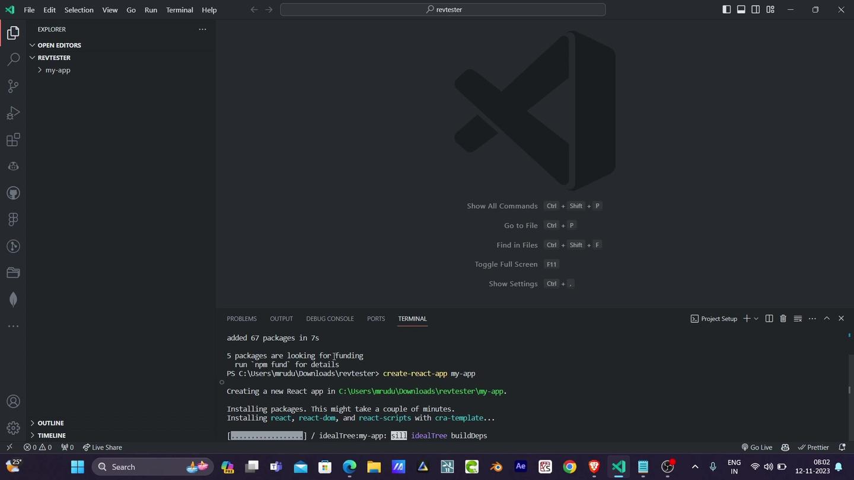854x480 pixels.
Task: Kill terminal with trash icon
Action: coord(783,319)
